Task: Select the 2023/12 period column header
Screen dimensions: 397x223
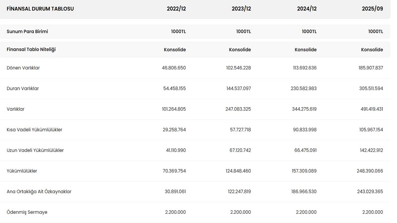Action: click(241, 9)
